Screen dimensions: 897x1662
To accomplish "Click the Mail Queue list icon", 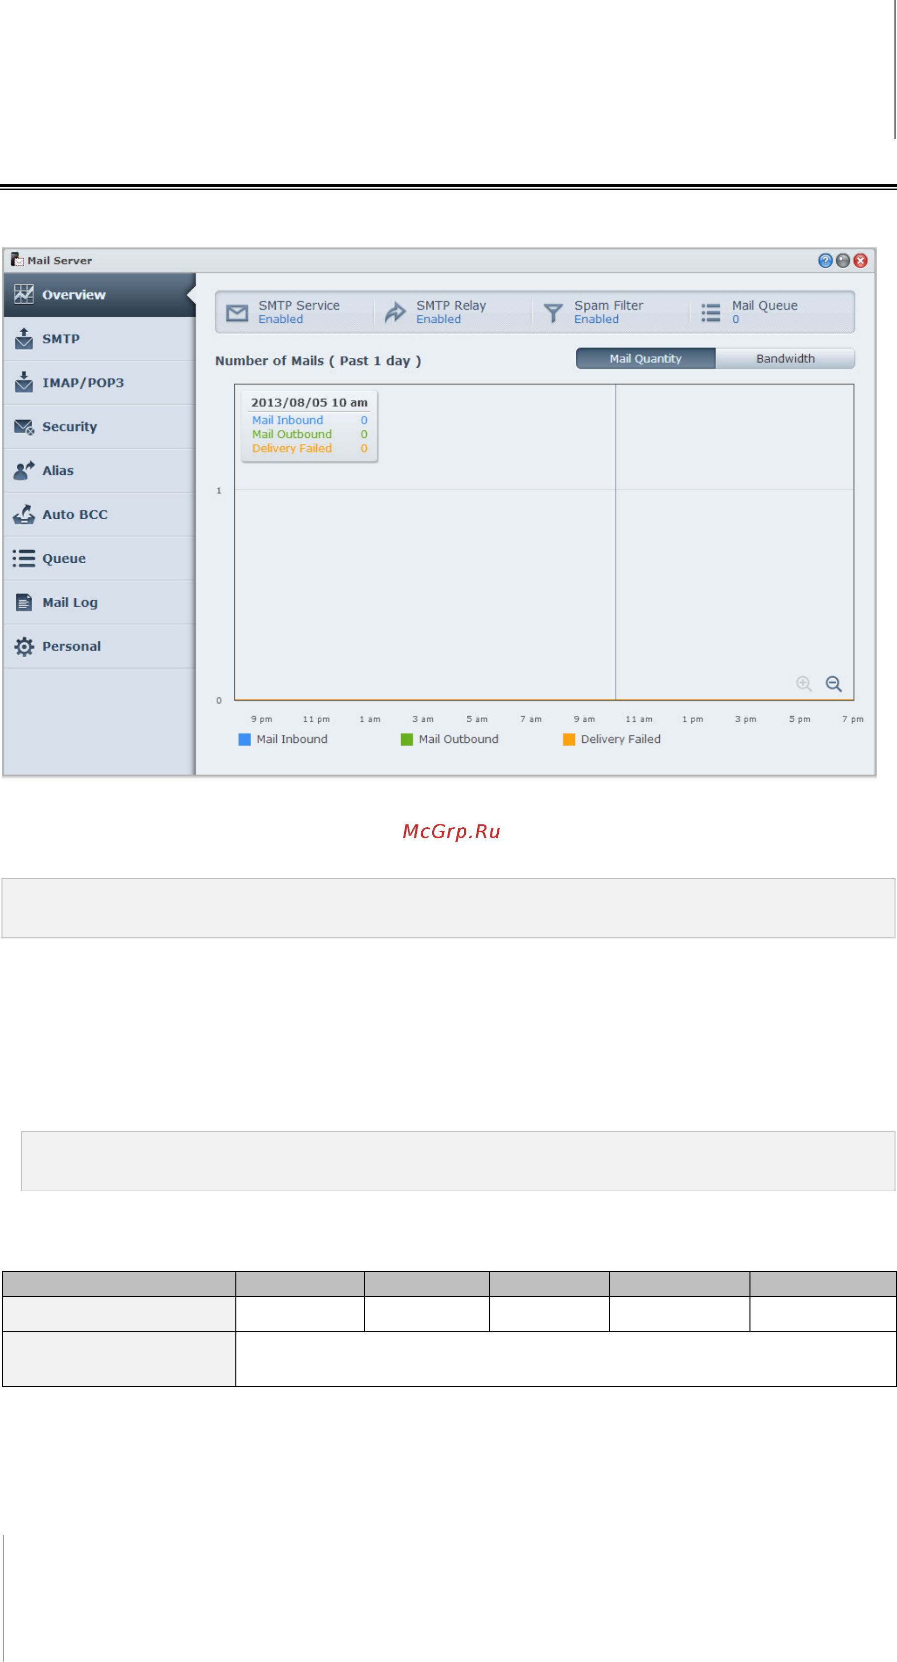I will point(710,313).
